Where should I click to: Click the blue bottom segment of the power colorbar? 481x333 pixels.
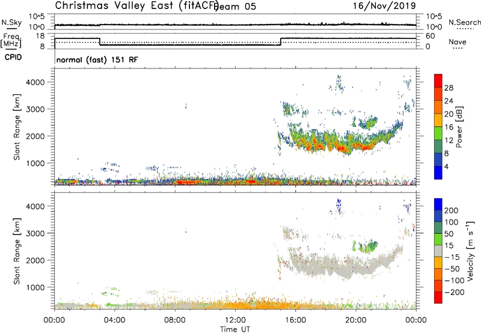[438, 173]
